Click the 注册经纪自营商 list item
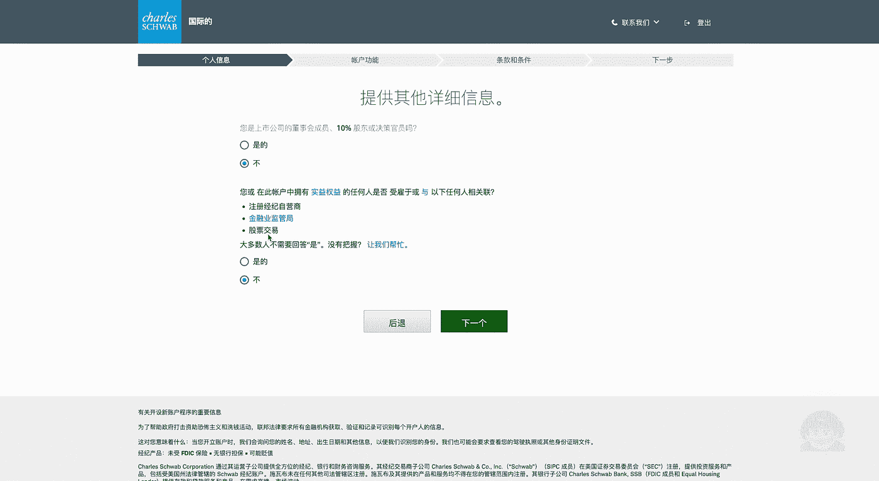 coord(274,207)
